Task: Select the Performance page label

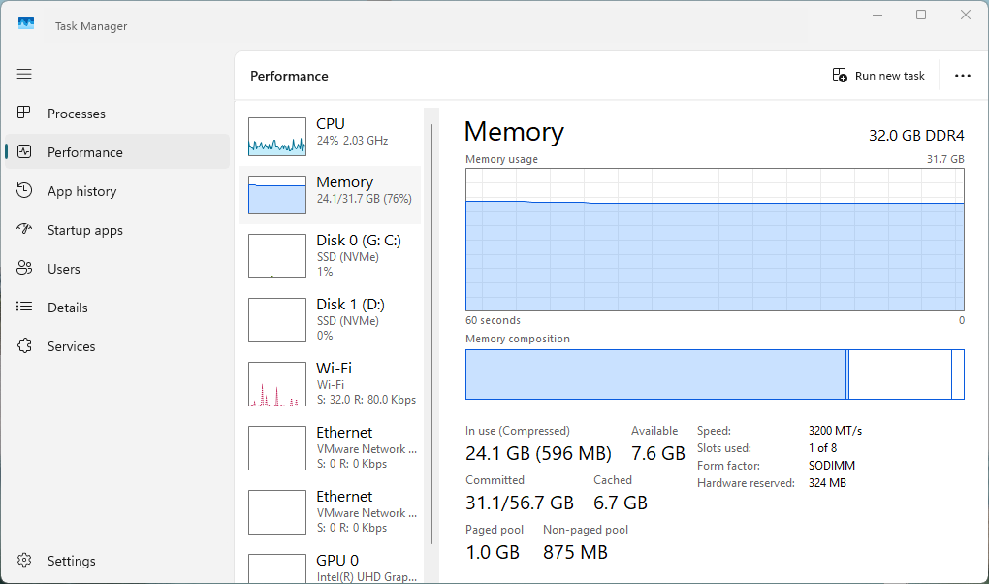Action: 85,152
